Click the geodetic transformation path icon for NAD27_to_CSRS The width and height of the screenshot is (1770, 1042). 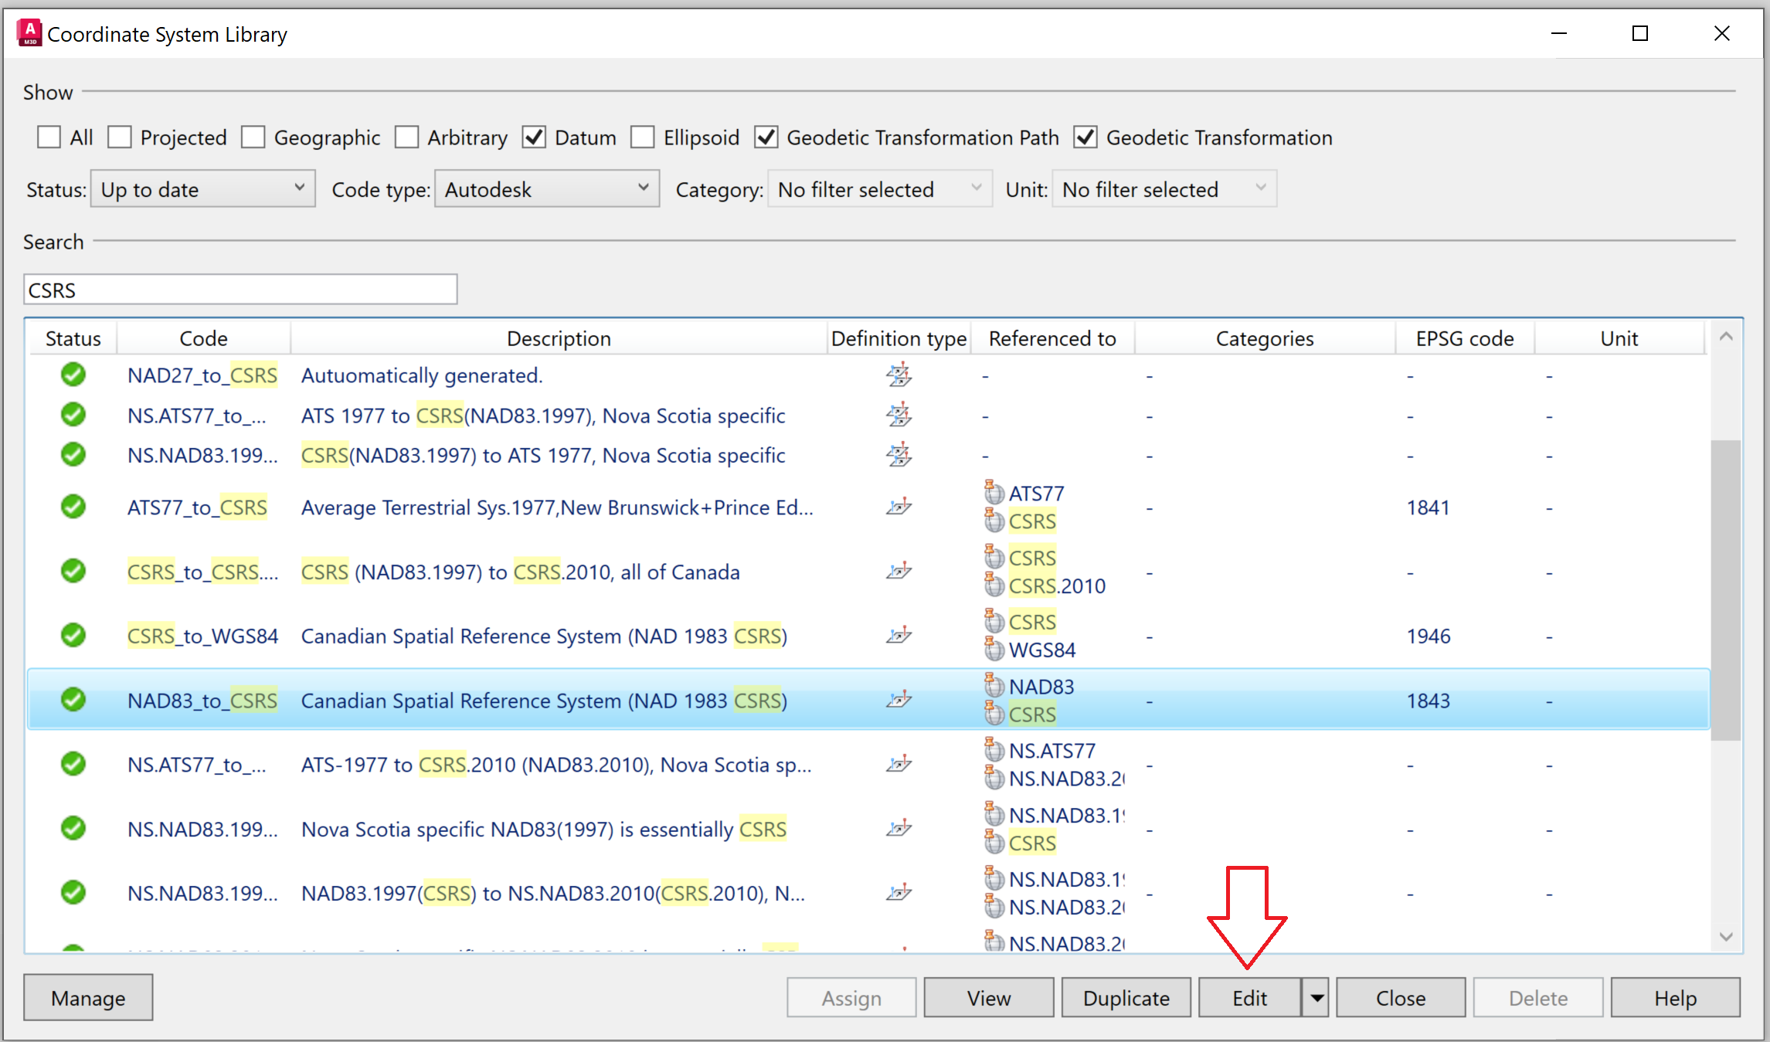(899, 375)
